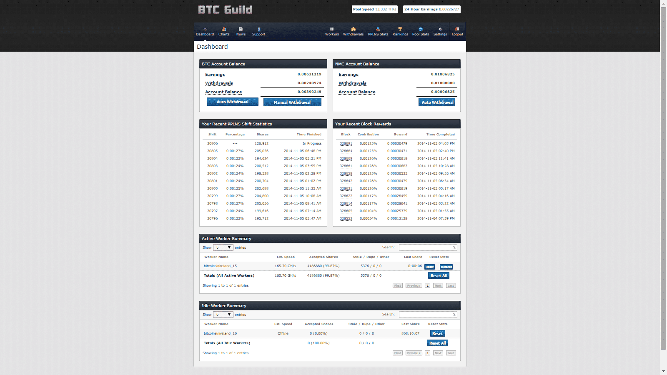Expand Idle Worker entries count dropdown
The width and height of the screenshot is (667, 375).
[223, 315]
